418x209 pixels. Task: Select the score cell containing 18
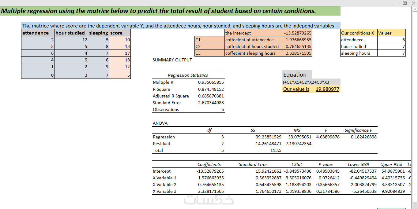coord(120,60)
